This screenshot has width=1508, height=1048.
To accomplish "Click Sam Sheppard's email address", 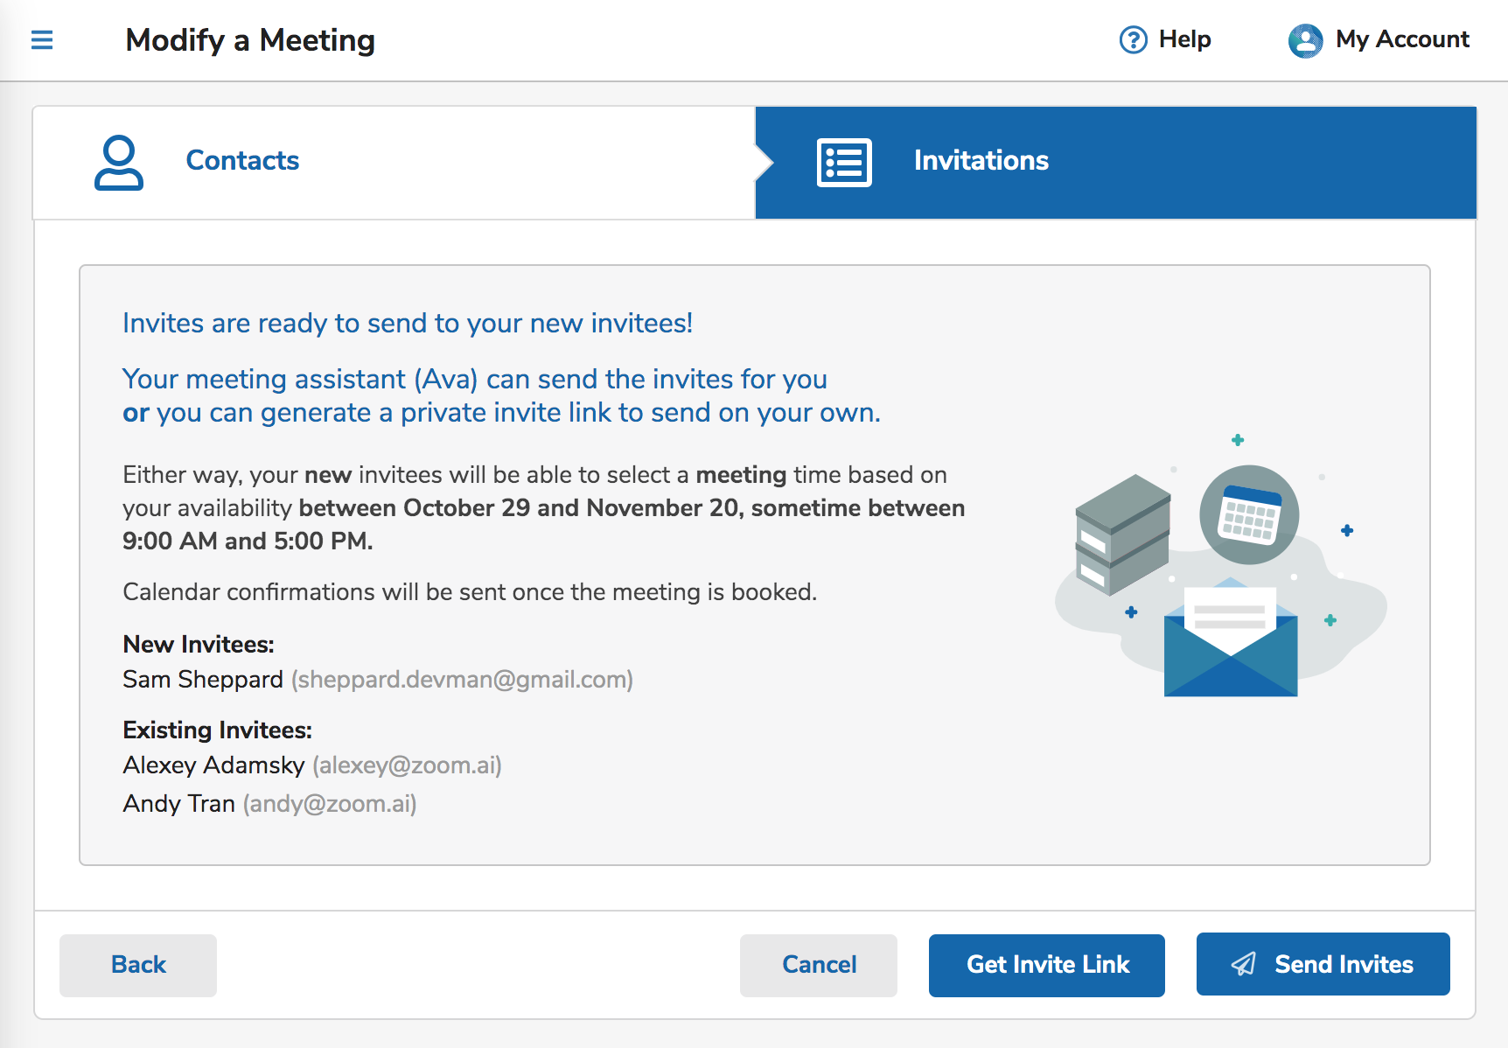I will pos(462,680).
